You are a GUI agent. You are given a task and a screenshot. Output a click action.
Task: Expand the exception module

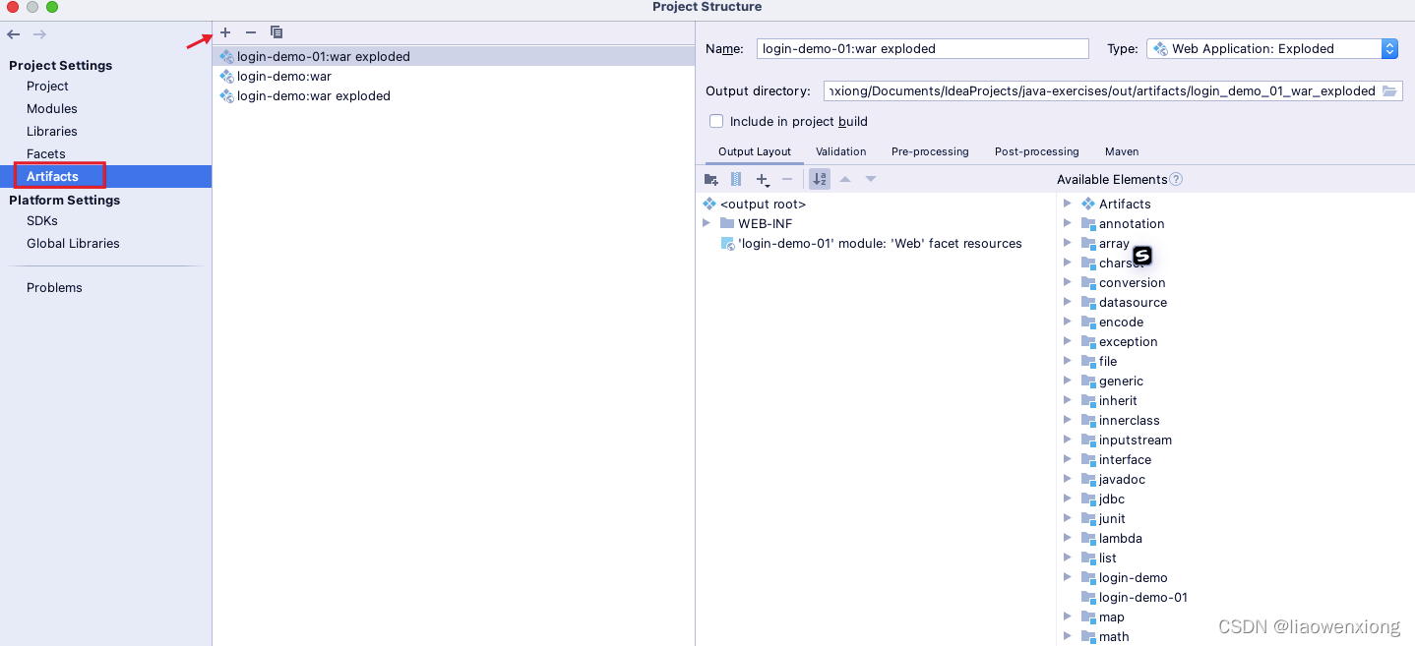coord(1068,341)
